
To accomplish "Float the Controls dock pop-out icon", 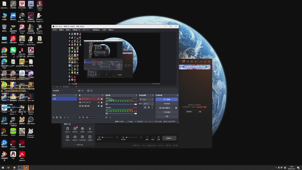I will [177, 95].
